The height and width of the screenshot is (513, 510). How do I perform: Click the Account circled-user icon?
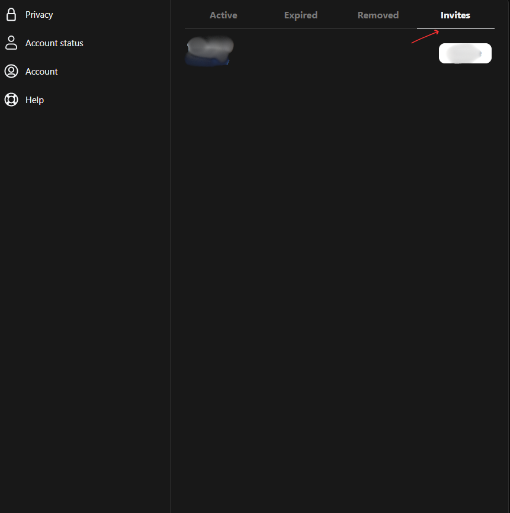(11, 71)
